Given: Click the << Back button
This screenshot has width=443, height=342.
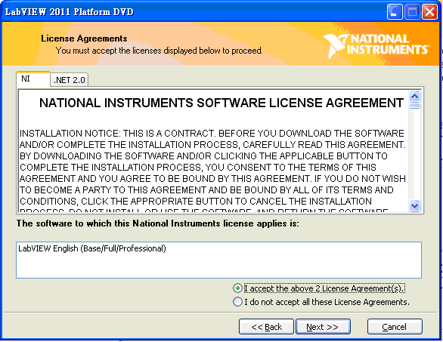Looking at the screenshot, I should tap(266, 327).
